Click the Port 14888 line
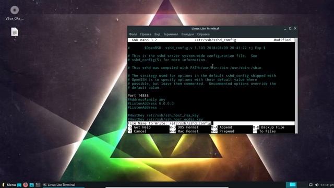This screenshot has width=334, height=188. point(138,96)
